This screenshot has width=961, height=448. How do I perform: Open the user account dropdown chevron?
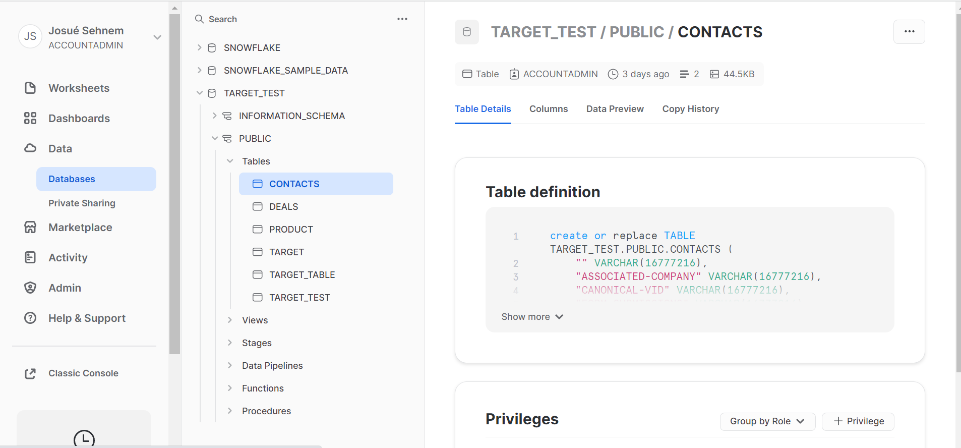click(x=157, y=37)
